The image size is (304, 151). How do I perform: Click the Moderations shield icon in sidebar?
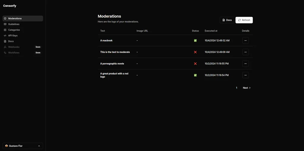click(5, 19)
